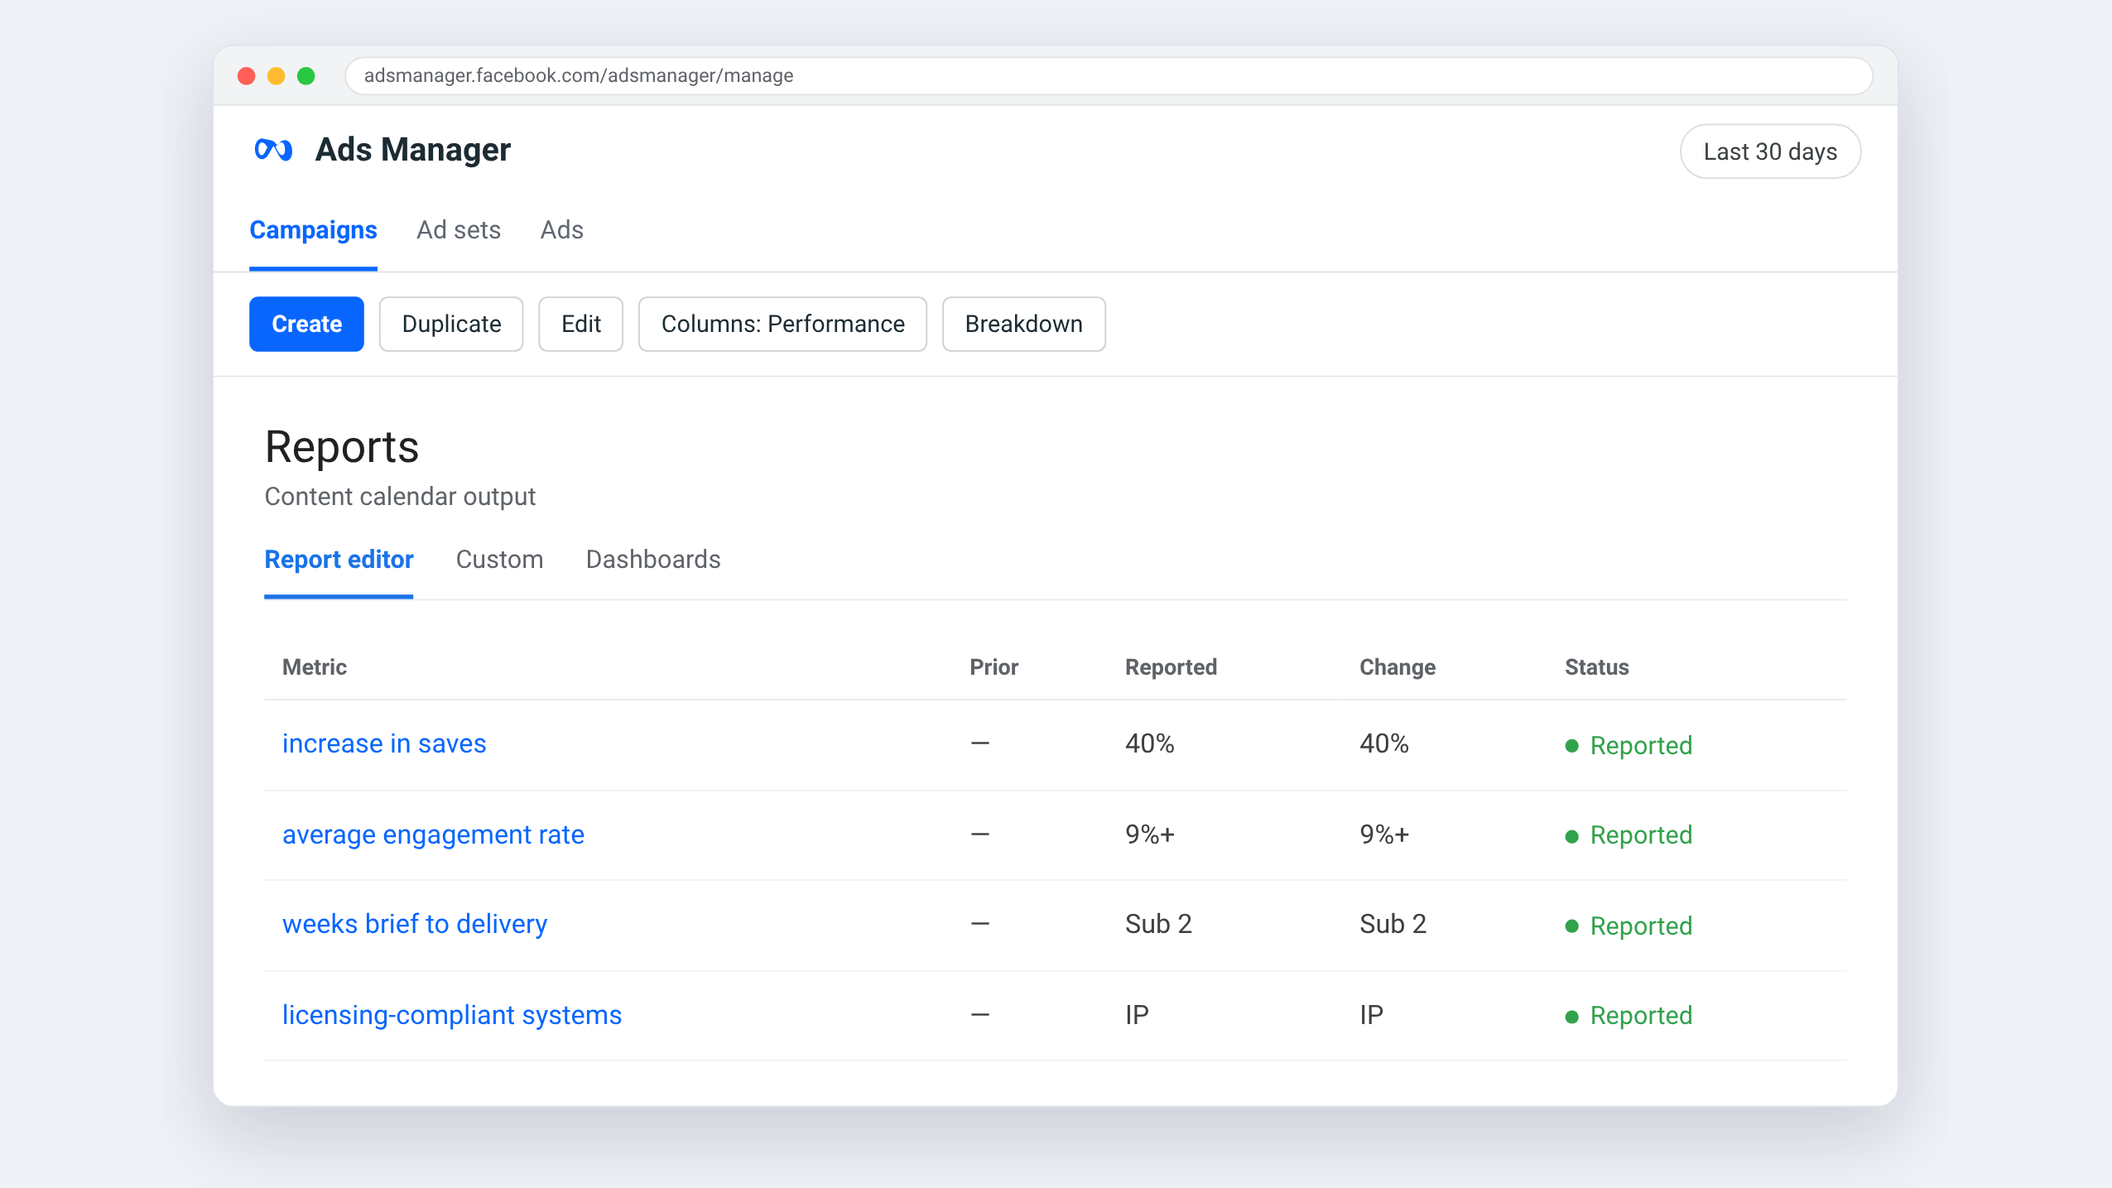Select the Custom reports tab
Viewport: 2112px width, 1188px height.
click(x=499, y=560)
